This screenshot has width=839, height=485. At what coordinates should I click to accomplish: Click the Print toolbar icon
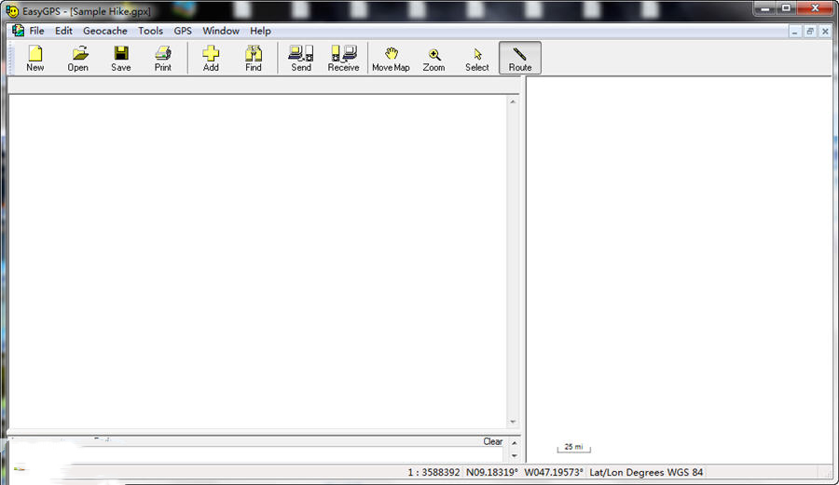point(163,59)
